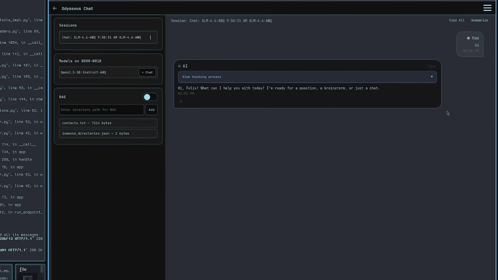Click Summarize to summarize the session
Viewport: 498px width, 280px height.
pyautogui.click(x=480, y=20)
